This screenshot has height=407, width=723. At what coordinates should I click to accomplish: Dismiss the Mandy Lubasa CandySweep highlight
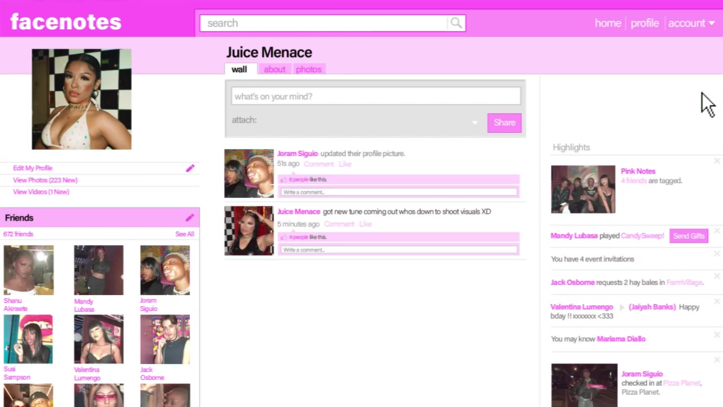click(717, 231)
